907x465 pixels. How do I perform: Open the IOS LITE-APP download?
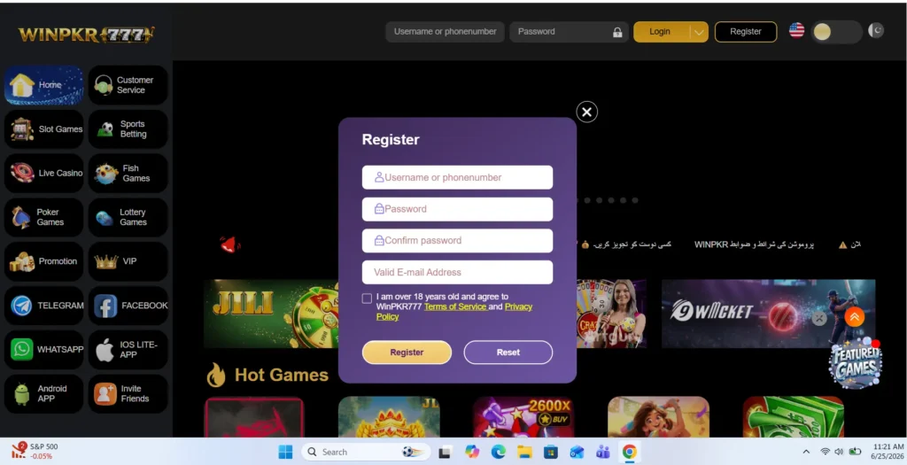128,349
